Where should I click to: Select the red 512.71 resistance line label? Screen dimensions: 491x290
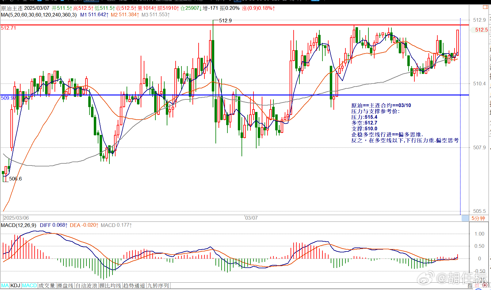pyautogui.click(x=9, y=28)
